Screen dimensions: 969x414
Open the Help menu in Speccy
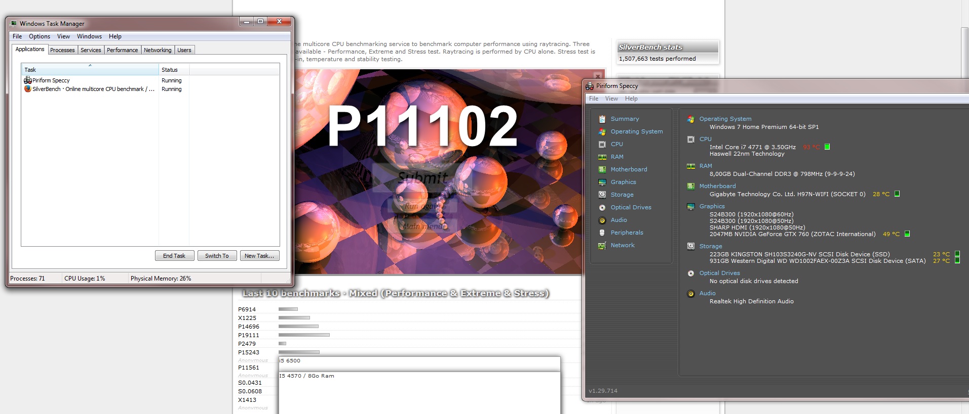[x=631, y=99]
